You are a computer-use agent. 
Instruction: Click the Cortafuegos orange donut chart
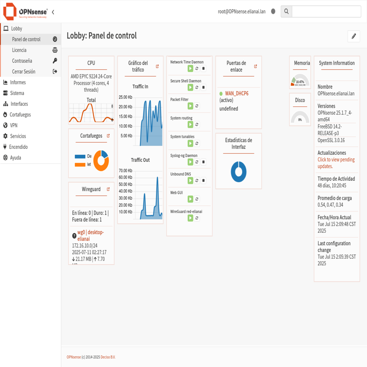tap(101, 161)
